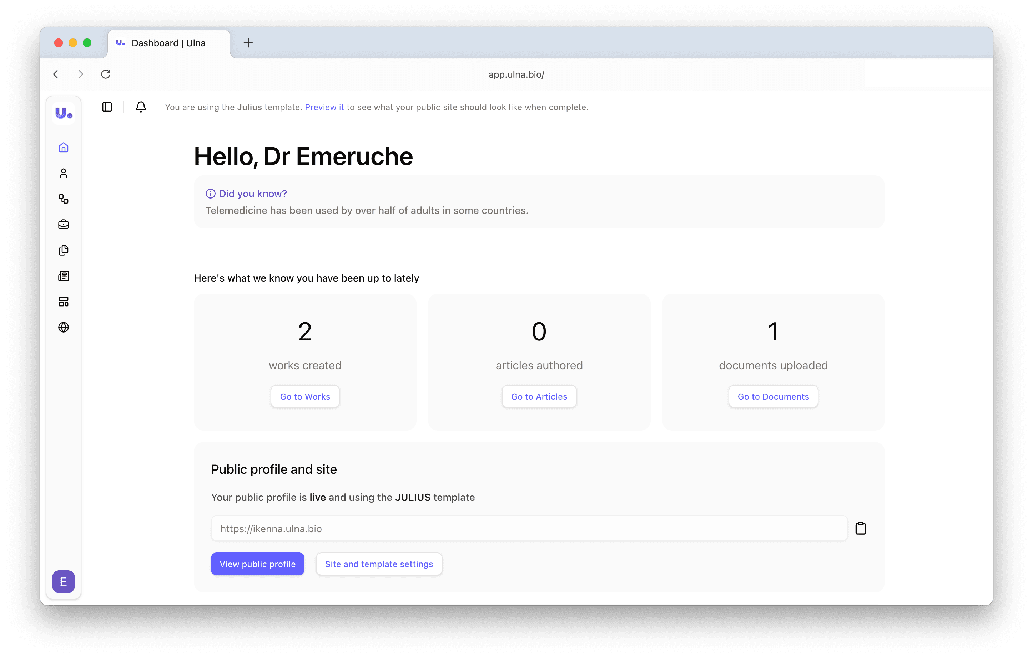Copy profile URL using the clipboard icon

(x=861, y=528)
